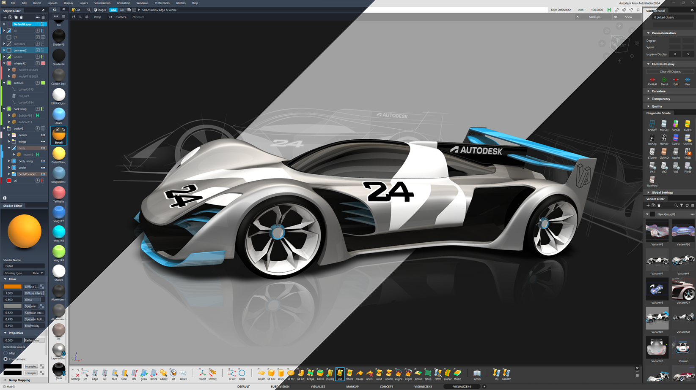696x390 pixels.
Task: Open the Preferences menu
Action: pos(162,3)
